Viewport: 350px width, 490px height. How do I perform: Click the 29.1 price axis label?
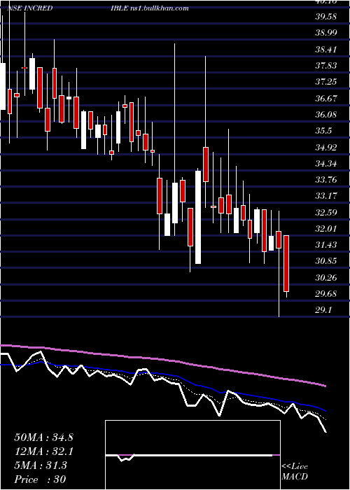pyautogui.click(x=323, y=309)
